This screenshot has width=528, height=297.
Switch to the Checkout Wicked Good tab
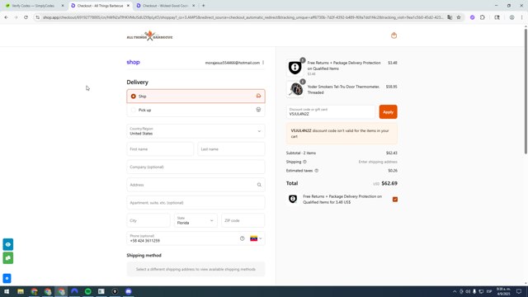[x=165, y=6]
